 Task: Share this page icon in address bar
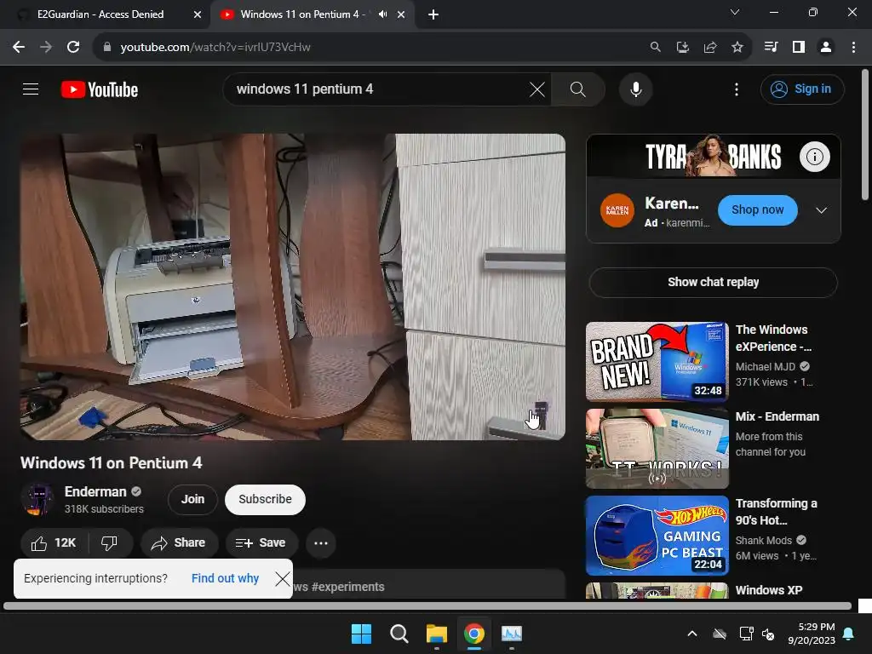pos(709,48)
